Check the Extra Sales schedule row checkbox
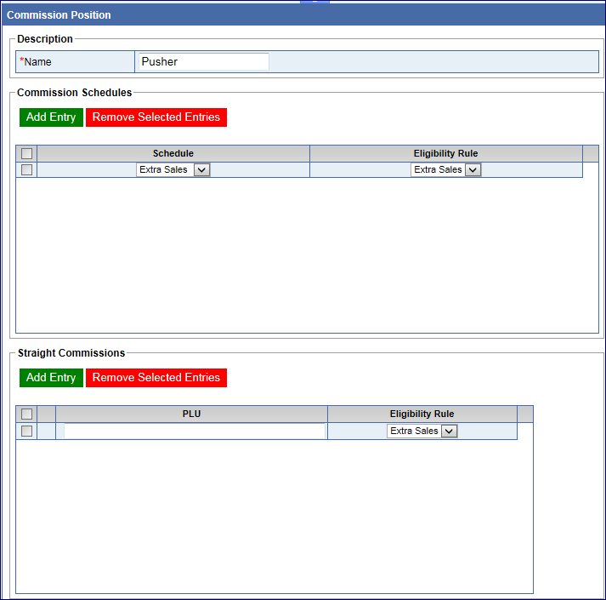Viewport: 606px width, 600px height. [x=26, y=170]
